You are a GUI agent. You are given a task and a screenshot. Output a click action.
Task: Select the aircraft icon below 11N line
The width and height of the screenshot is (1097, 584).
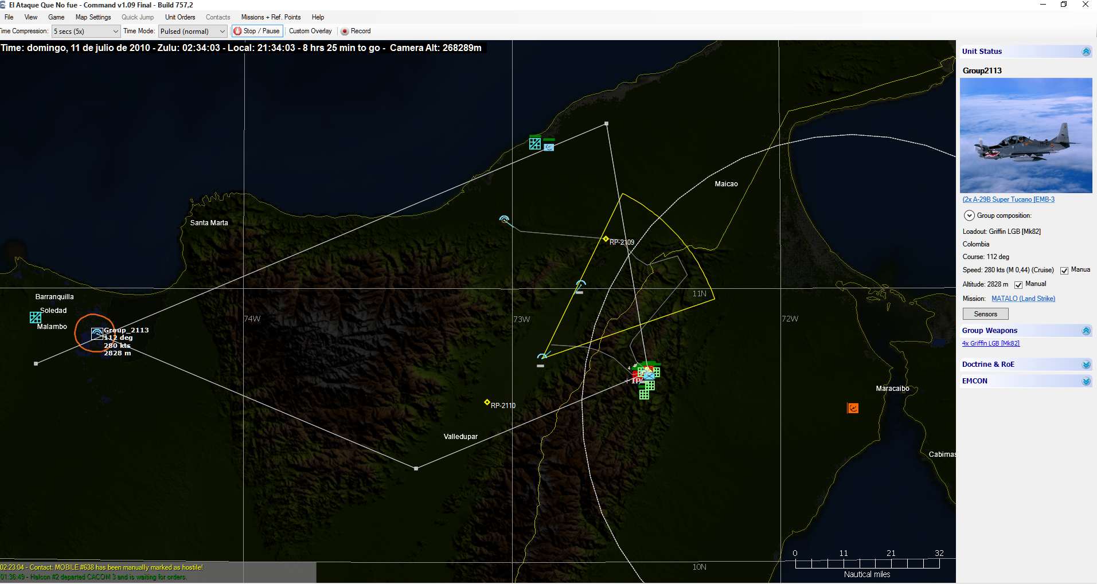click(x=580, y=285)
